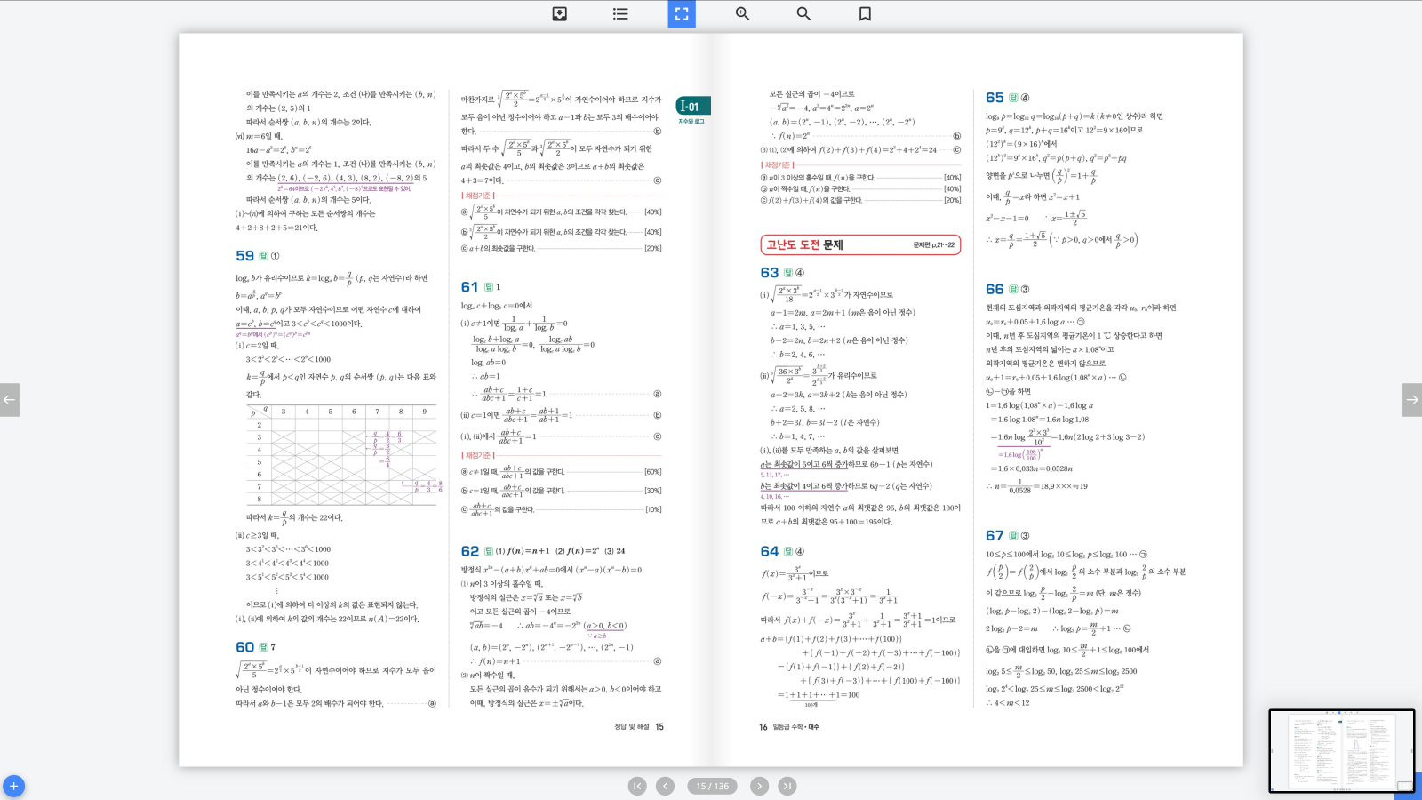Click the zoom-in magnifier icon

tap(742, 14)
